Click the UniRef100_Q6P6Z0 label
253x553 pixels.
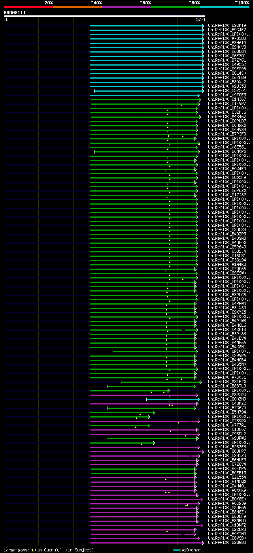click(x=227, y=190)
